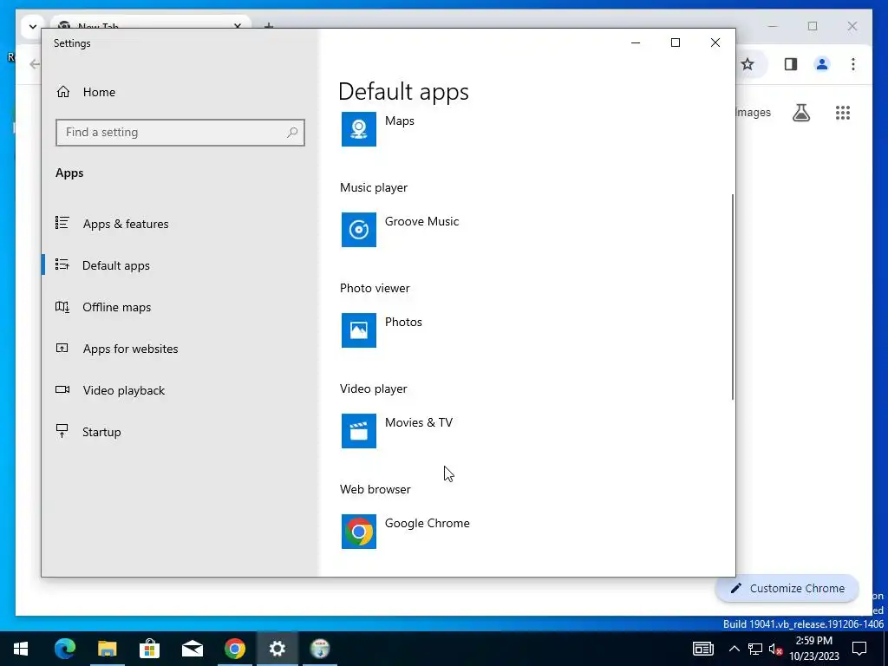Close the Settings window
The height and width of the screenshot is (666, 888).
(x=715, y=42)
